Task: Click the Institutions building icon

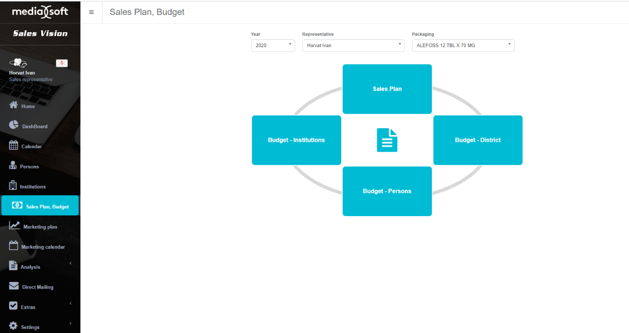Action: tap(13, 185)
